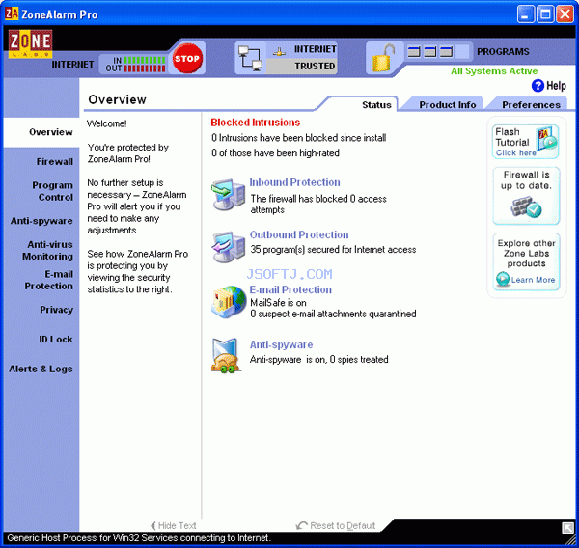The height and width of the screenshot is (548, 579).
Task: Click the ZA title bar icon
Action: 12,14
